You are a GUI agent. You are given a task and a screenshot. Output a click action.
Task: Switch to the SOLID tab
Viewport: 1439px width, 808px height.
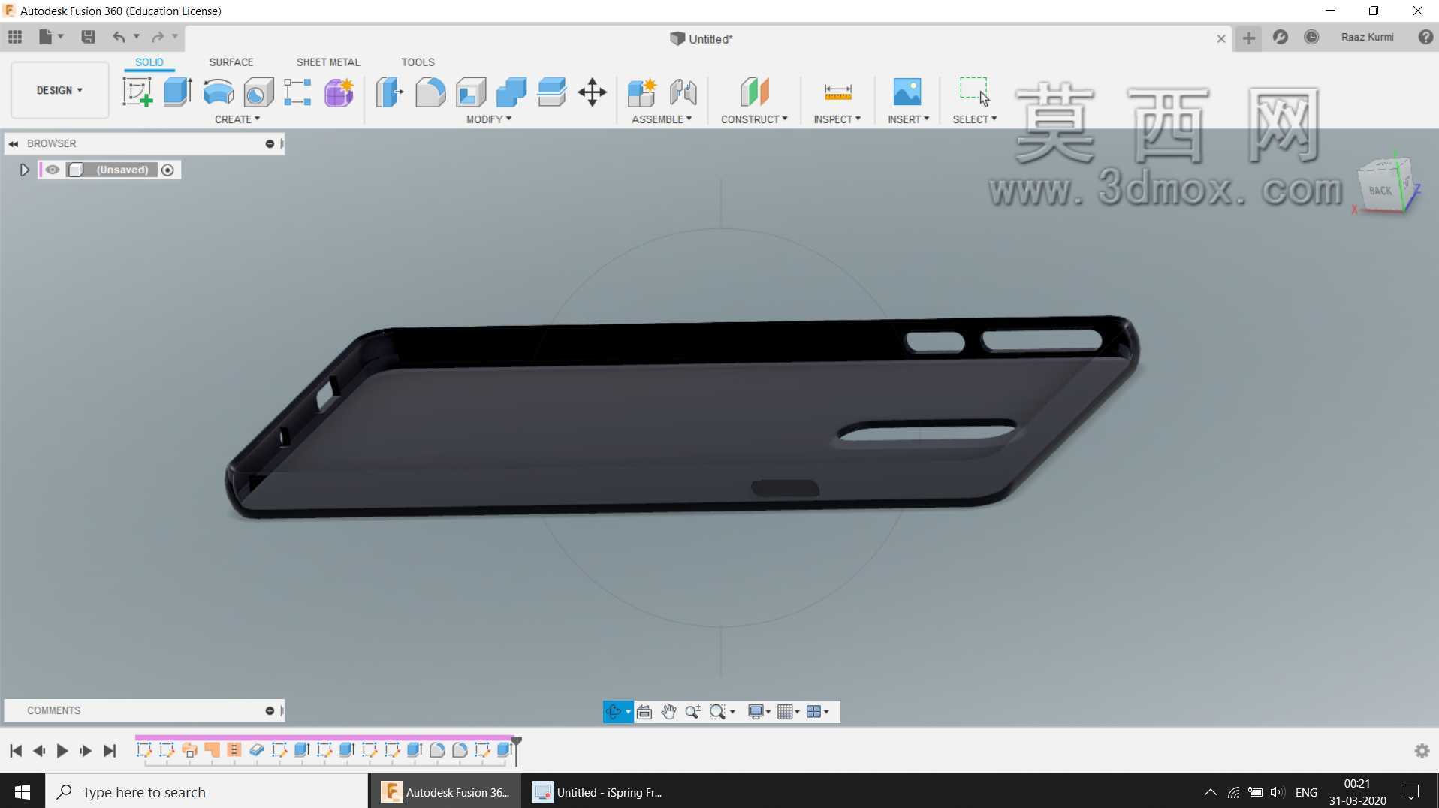[x=149, y=62]
